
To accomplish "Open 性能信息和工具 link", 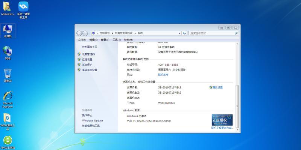I will click(91, 126).
